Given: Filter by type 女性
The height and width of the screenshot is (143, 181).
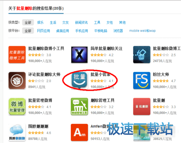Looking at the screenshot, I should (110, 22).
